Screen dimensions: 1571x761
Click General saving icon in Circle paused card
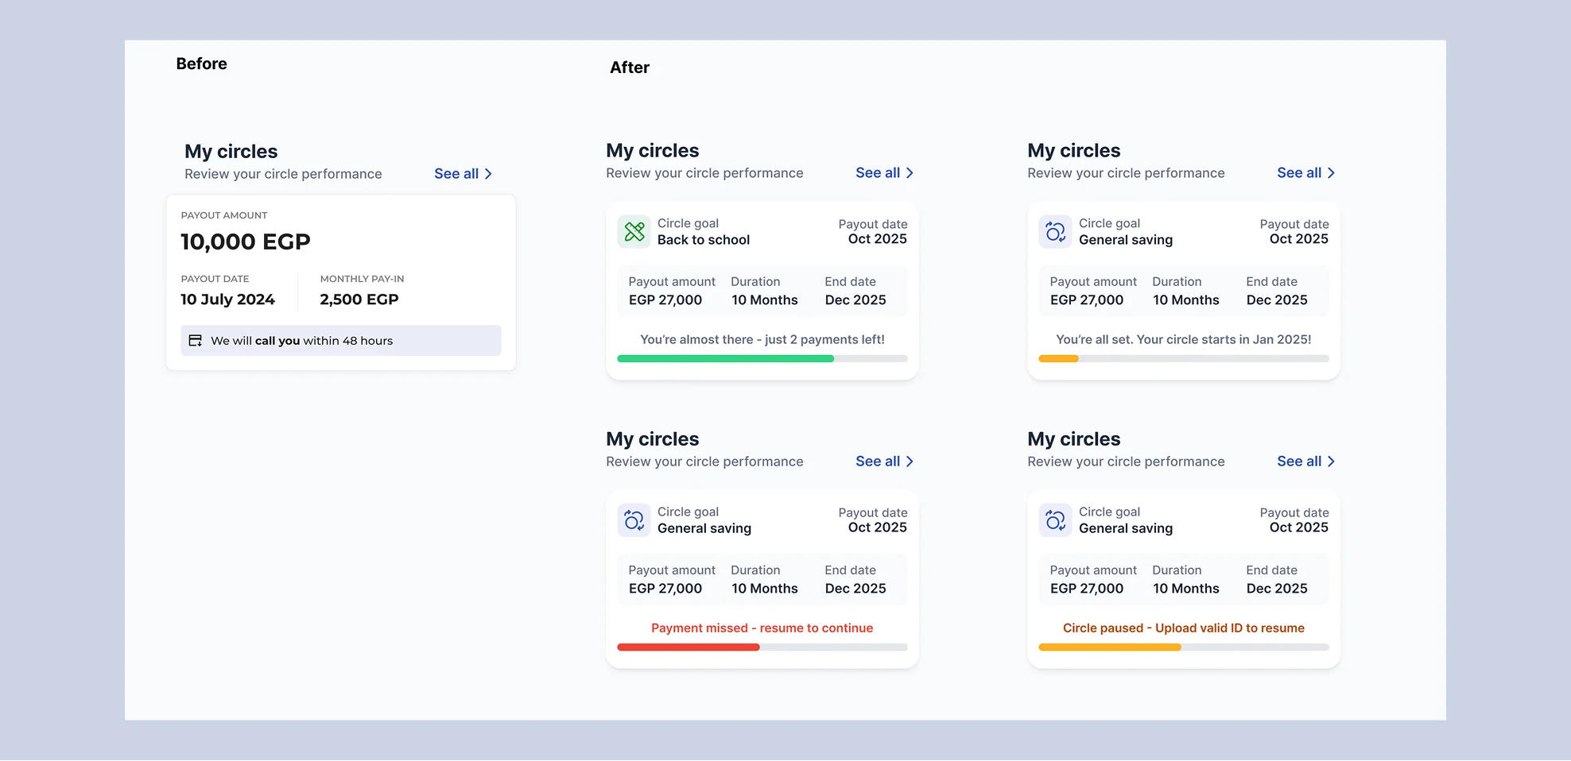point(1056,520)
